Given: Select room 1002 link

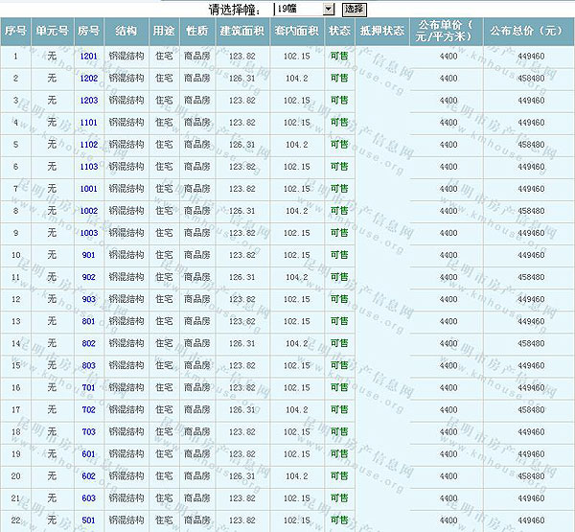Looking at the screenshot, I should 88,211.
